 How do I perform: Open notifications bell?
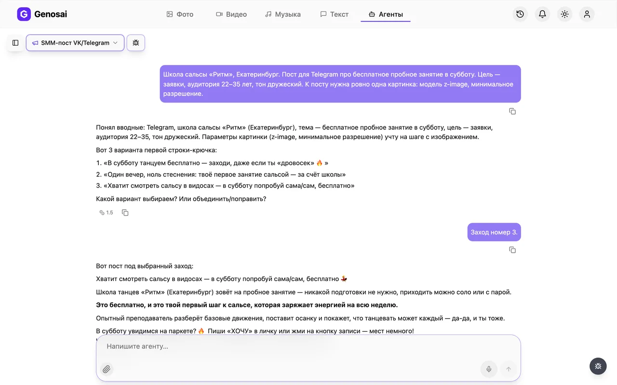pyautogui.click(x=542, y=14)
